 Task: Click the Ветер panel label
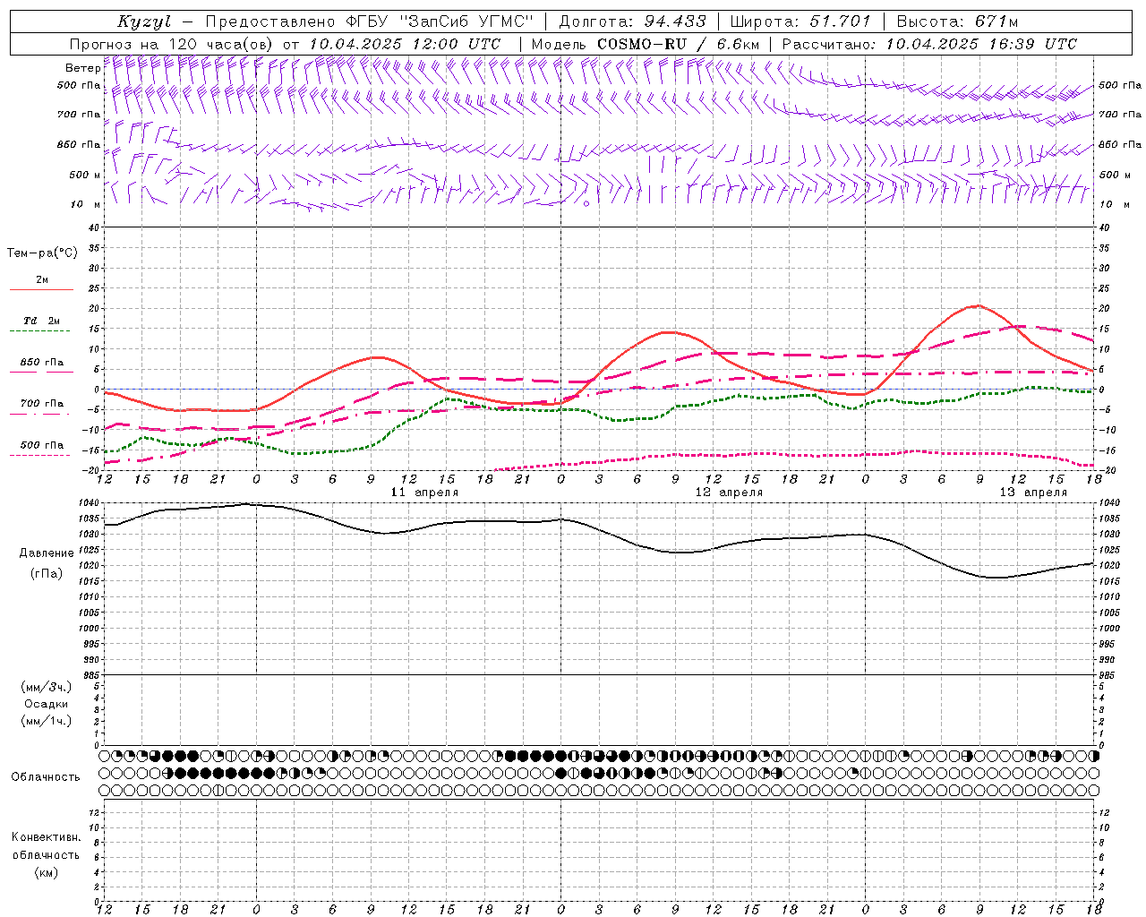[x=82, y=68]
